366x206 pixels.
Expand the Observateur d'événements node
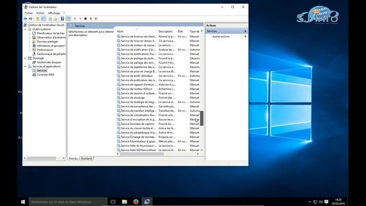(x=30, y=37)
